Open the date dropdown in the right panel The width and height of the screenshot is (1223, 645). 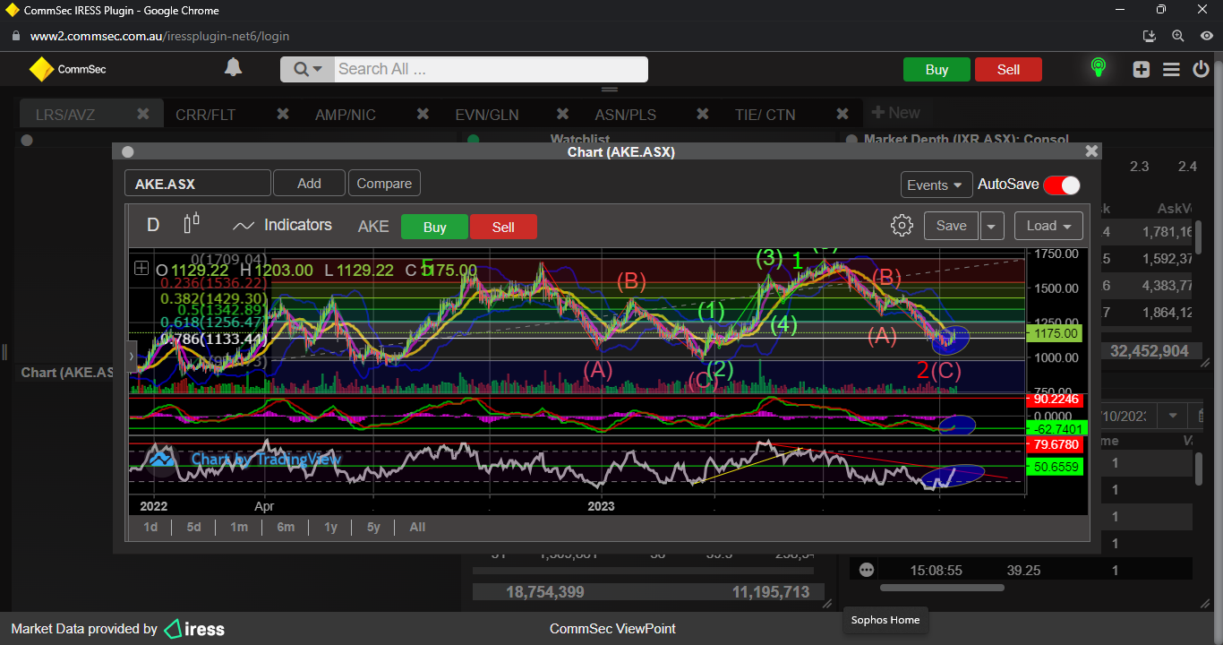[x=1171, y=417]
